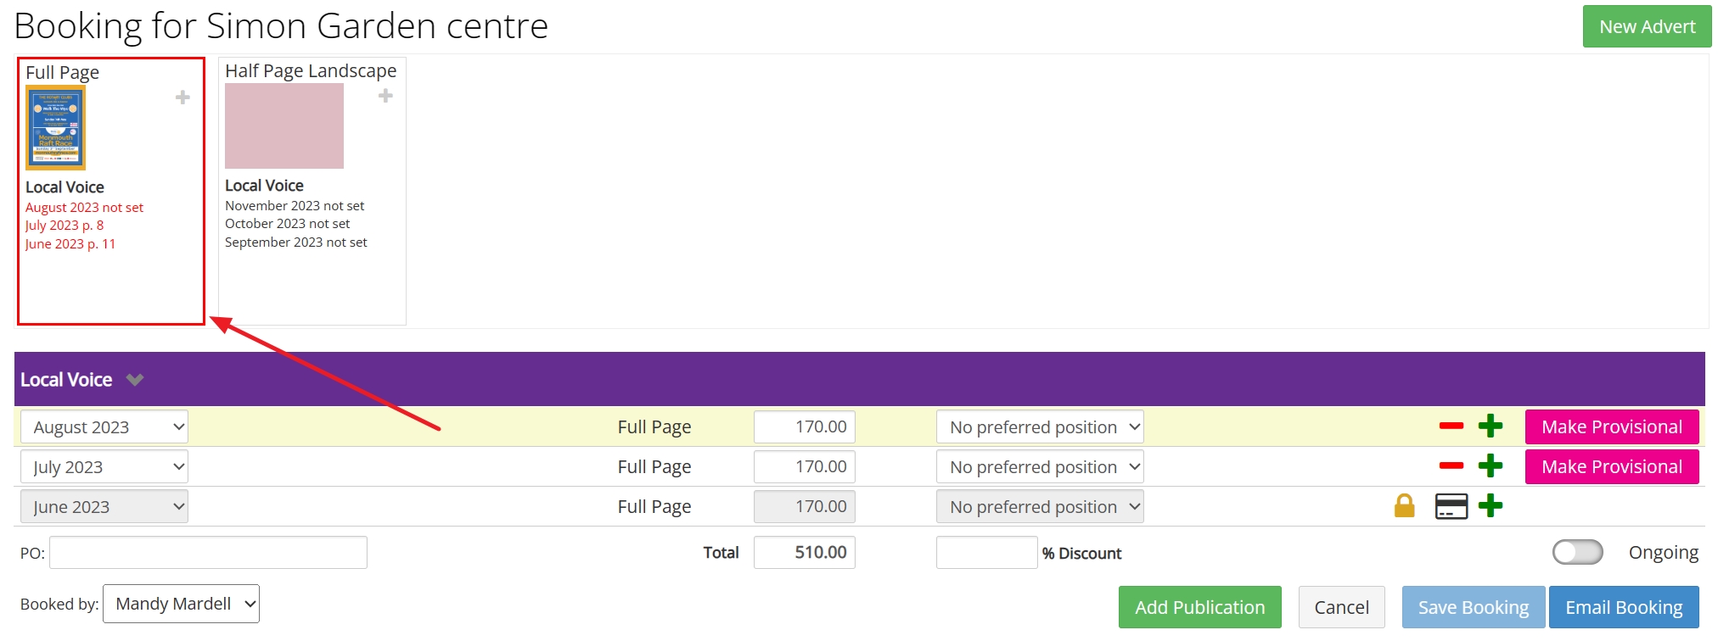Click the Cancel button
The image size is (1718, 641).
1341,607
